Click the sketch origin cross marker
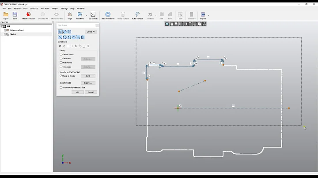Viewport: 318px width, 178px height. click(x=178, y=108)
